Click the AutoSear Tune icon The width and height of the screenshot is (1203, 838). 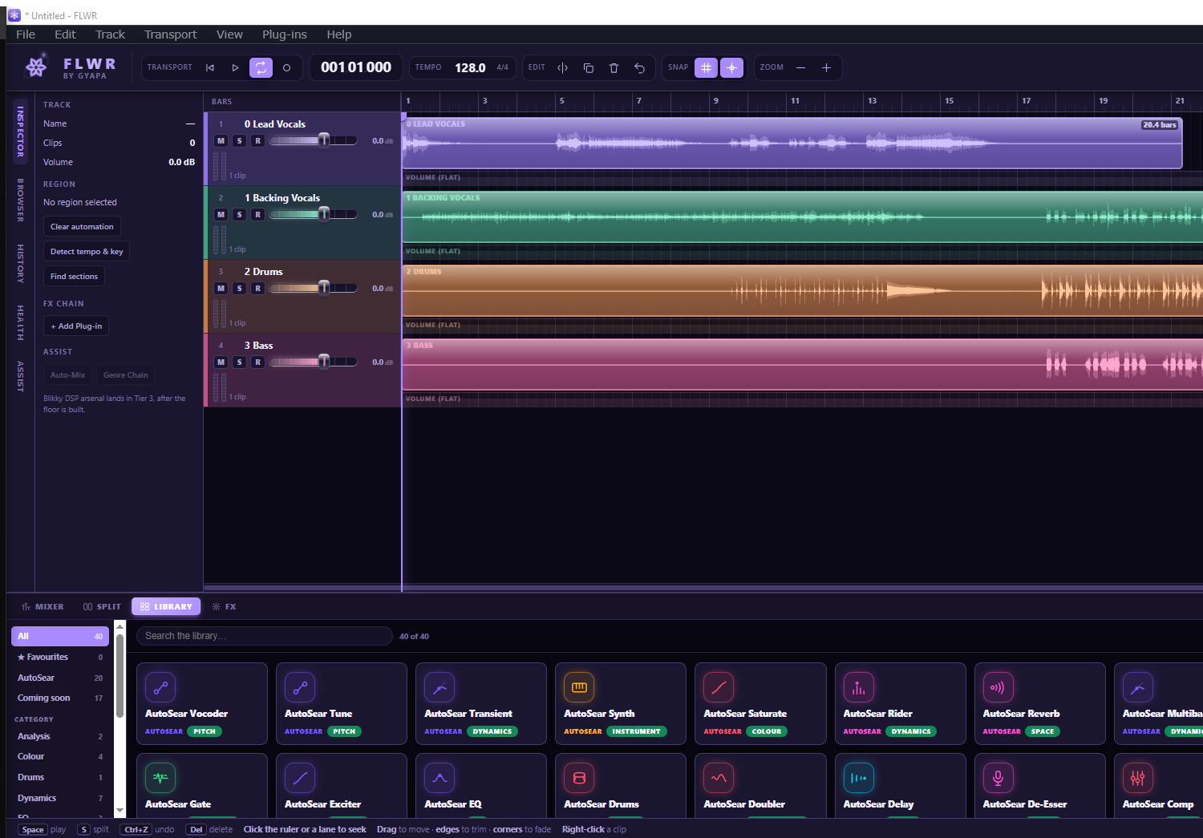pyautogui.click(x=300, y=687)
